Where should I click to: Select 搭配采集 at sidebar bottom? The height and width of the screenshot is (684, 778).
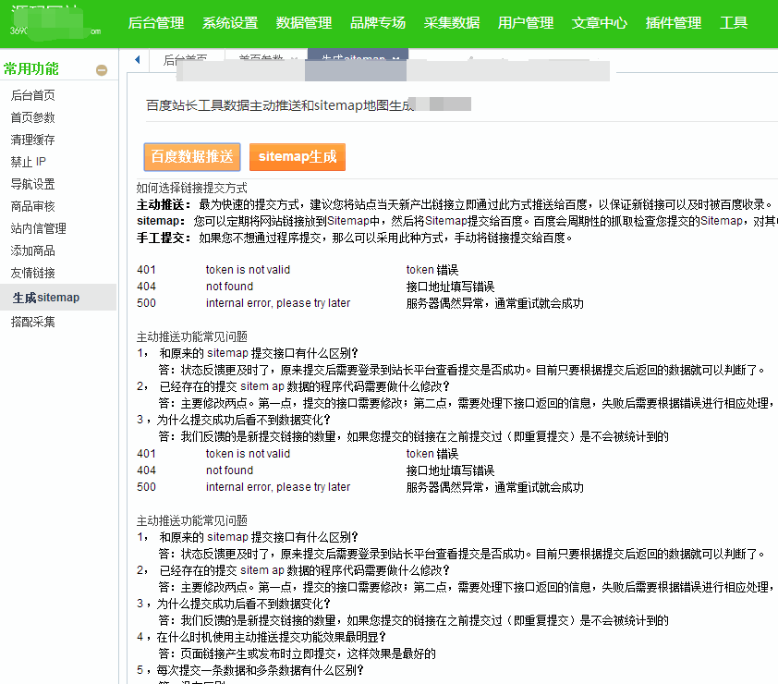(x=39, y=321)
